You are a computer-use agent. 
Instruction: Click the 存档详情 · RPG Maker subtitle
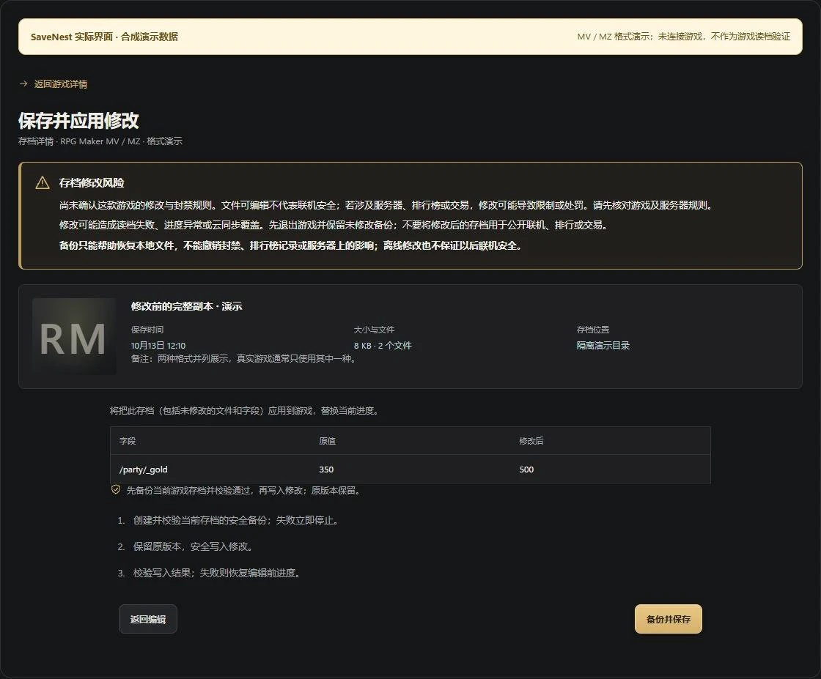tap(100, 141)
